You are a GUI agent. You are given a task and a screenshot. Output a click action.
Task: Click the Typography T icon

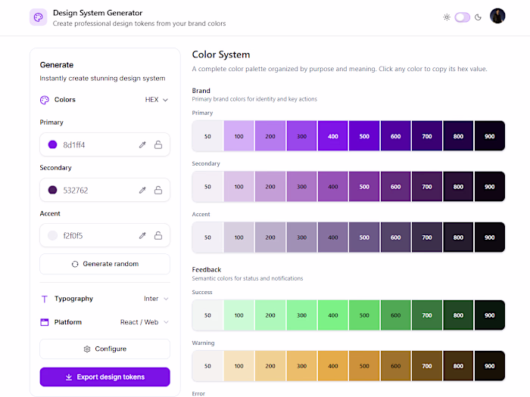(44, 299)
